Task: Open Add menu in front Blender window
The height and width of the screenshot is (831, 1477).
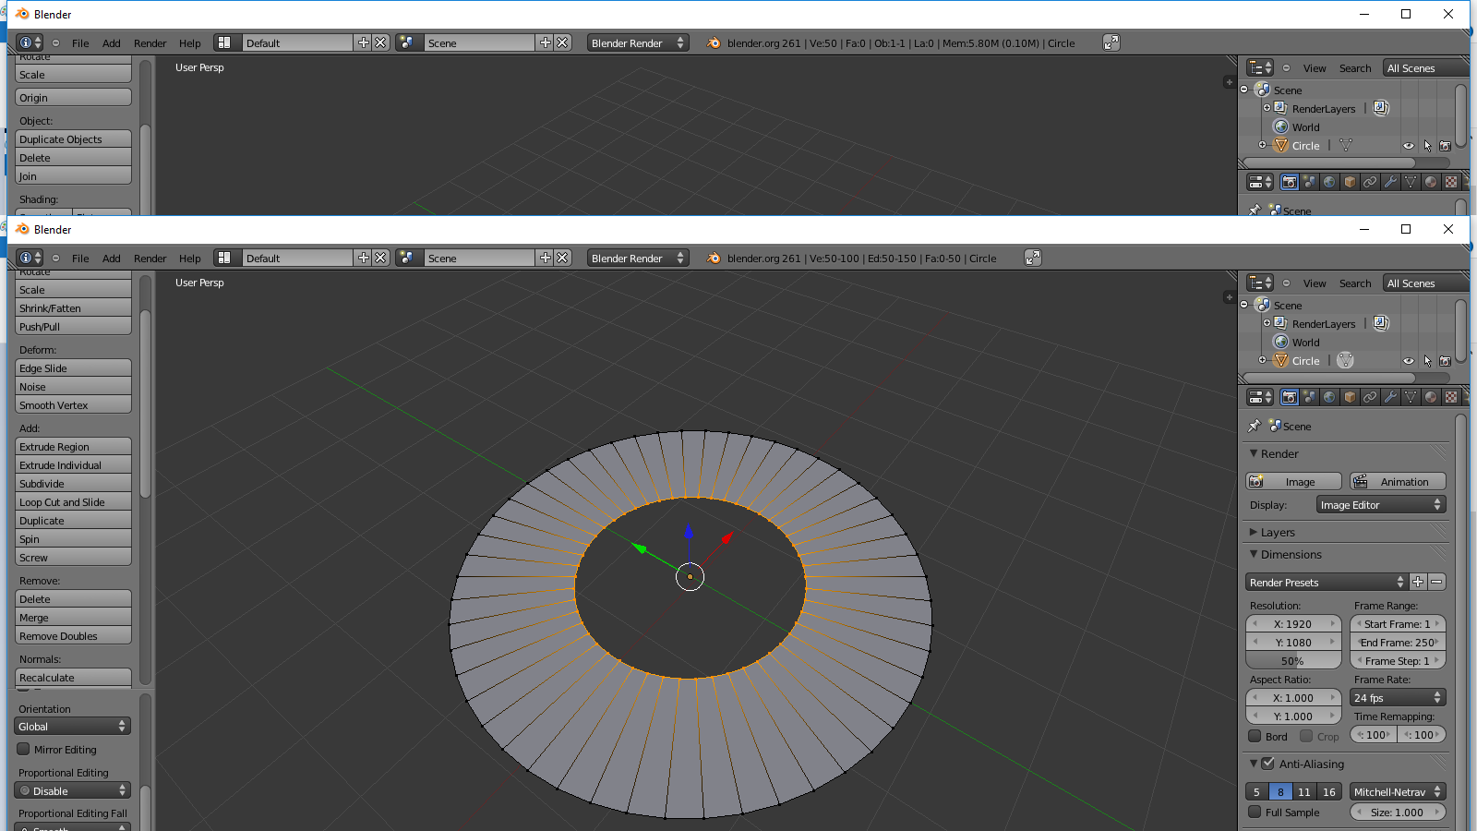Action: tap(112, 259)
